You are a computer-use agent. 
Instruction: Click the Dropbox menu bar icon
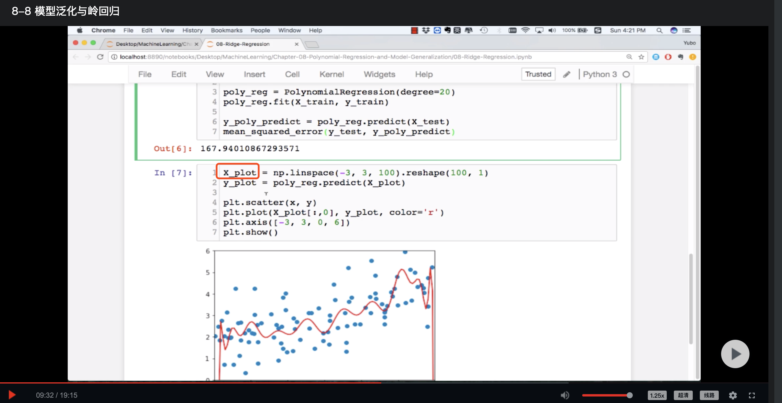[x=426, y=30]
